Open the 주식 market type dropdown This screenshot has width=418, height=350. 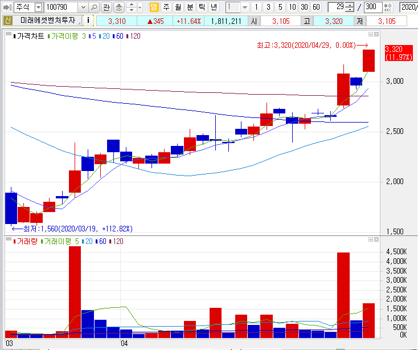coord(39,7)
